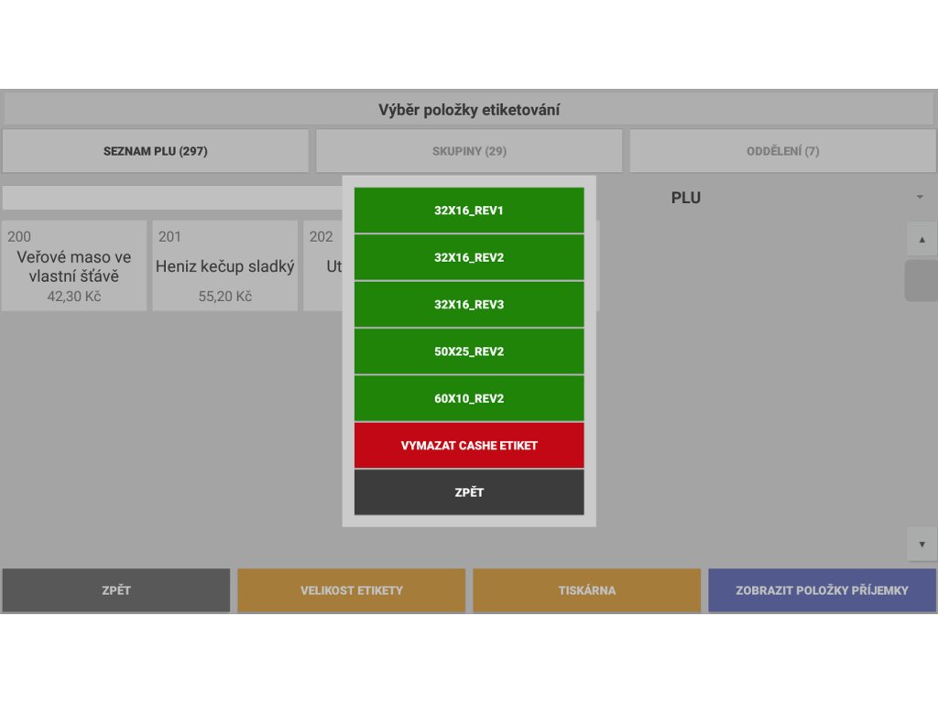Viewport: 938px width, 703px height.
Task: Close the dialog with the dark Zpět button
Action: click(469, 492)
